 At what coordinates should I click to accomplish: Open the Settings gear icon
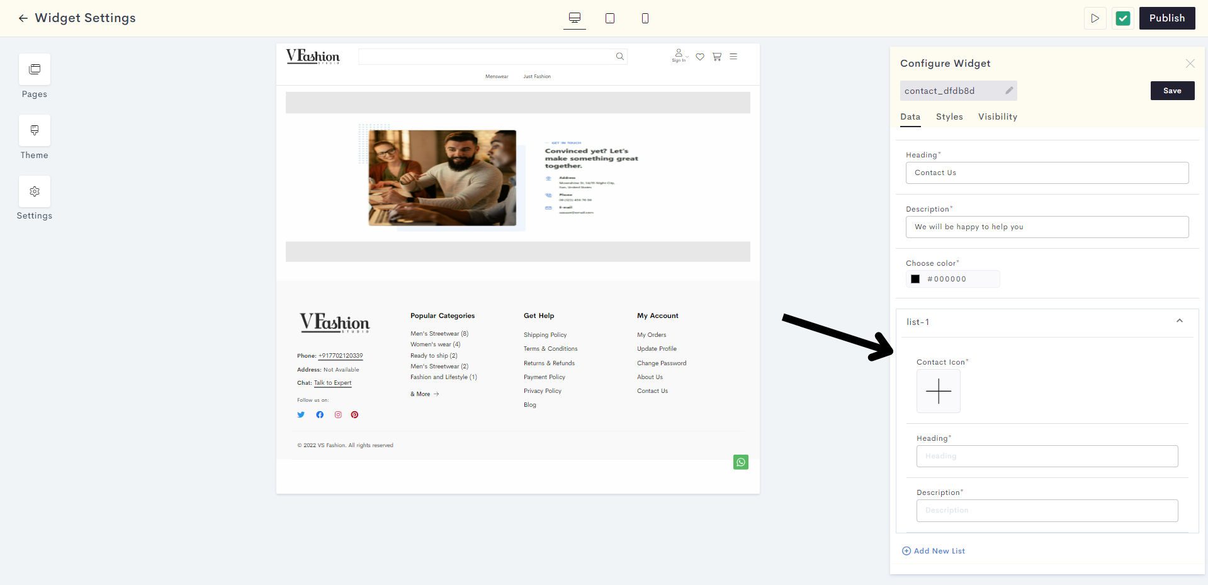(x=35, y=191)
